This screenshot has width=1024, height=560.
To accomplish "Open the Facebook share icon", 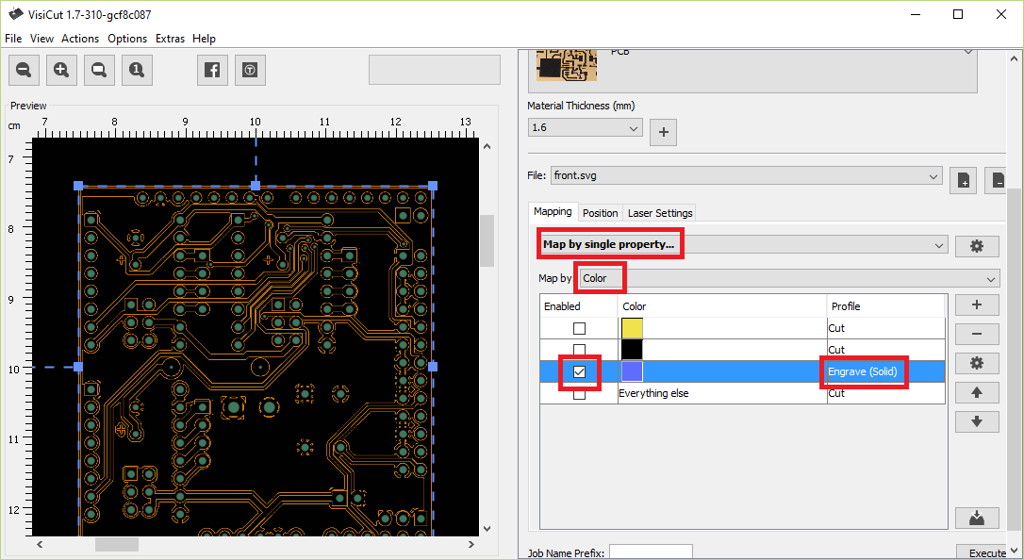I will point(212,70).
